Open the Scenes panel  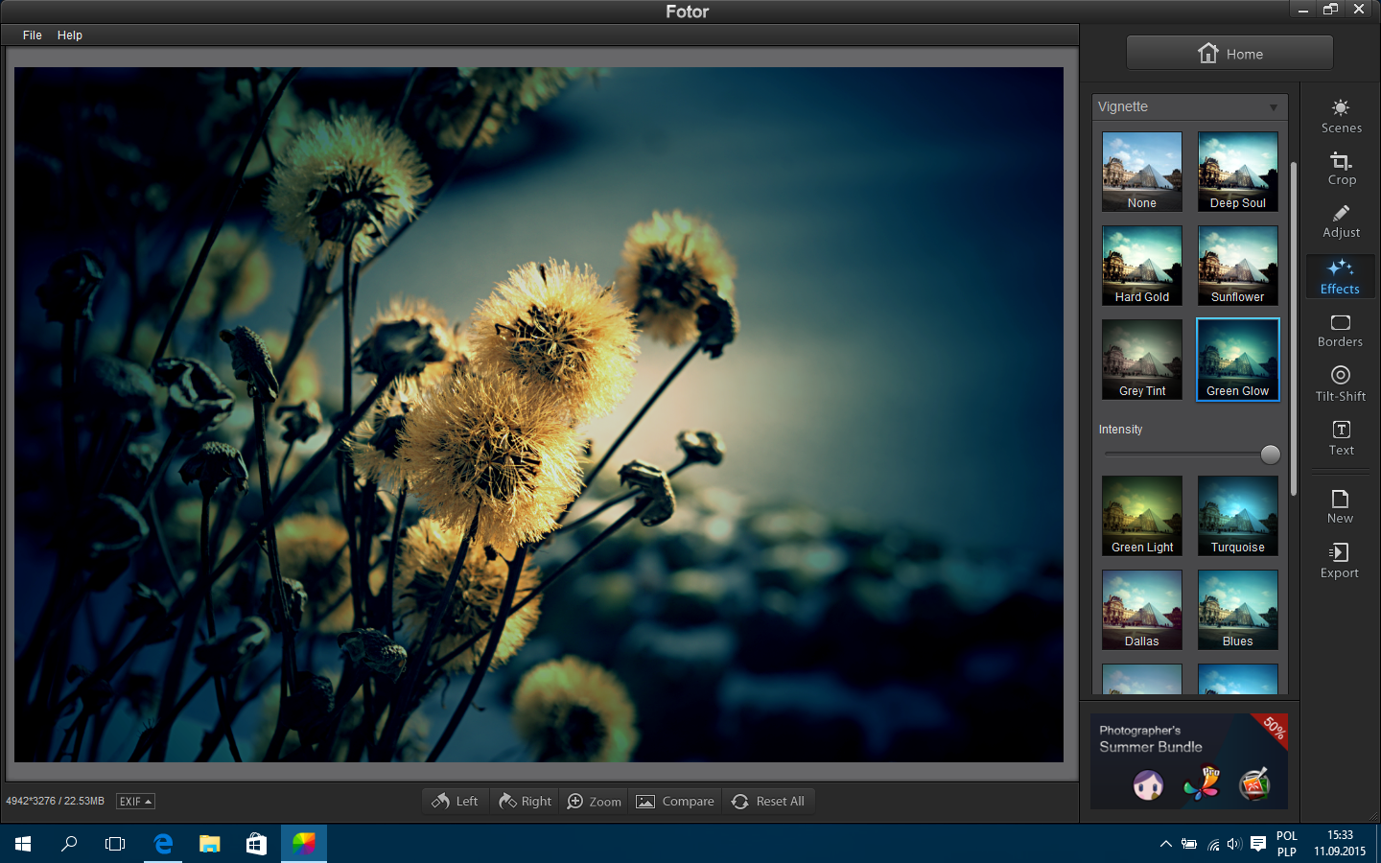point(1341,116)
